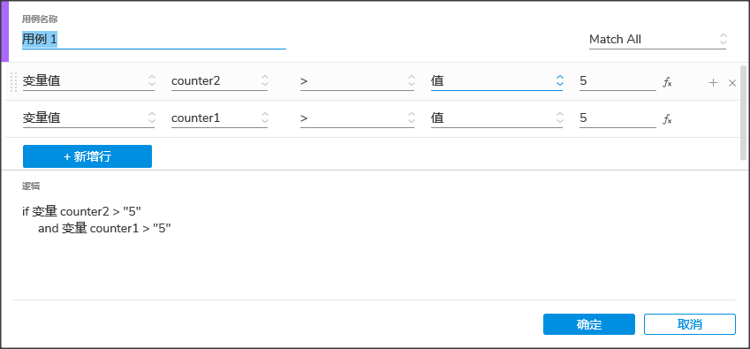
Task: Open the second row's 变量值 type dropdown
Action: pyautogui.click(x=88, y=118)
